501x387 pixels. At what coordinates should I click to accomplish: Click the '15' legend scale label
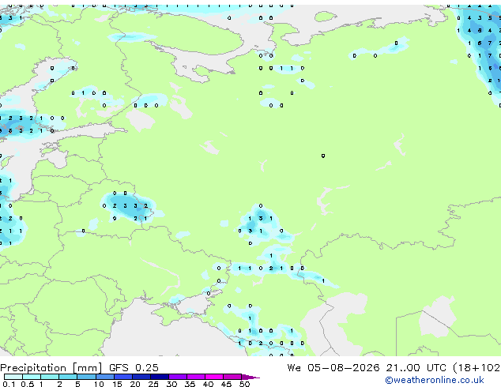coord(117,384)
